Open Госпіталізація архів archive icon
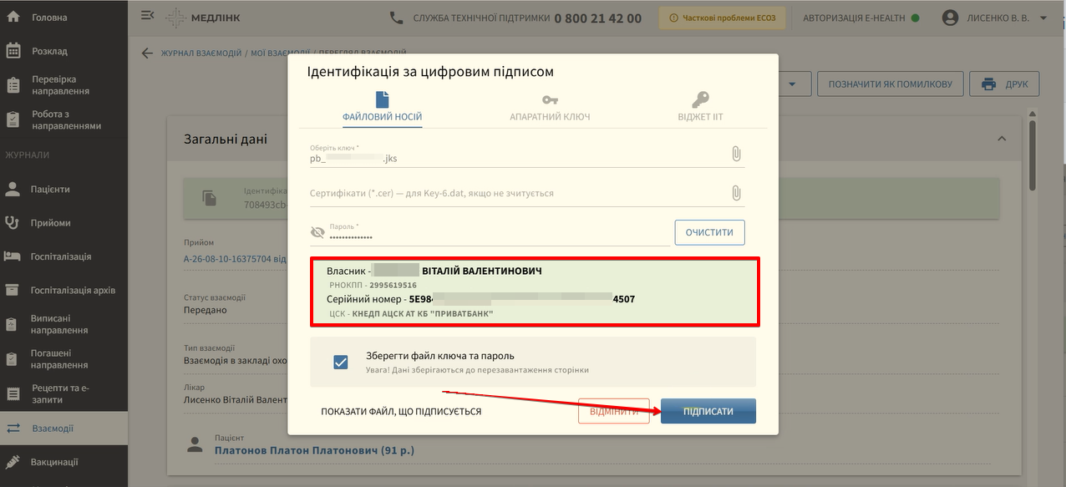This screenshot has width=1066, height=487. (x=13, y=291)
